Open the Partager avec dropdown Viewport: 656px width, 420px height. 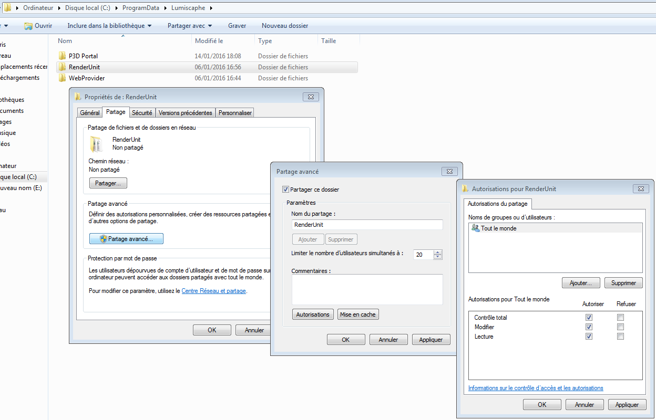[190, 26]
